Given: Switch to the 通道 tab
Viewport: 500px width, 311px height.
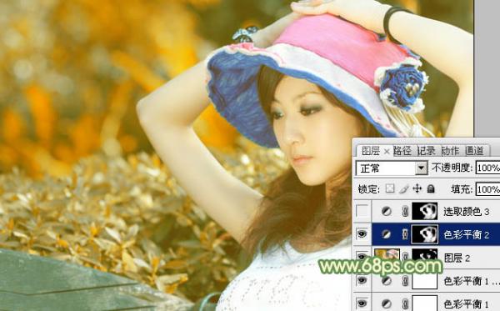Looking at the screenshot, I should pos(474,151).
